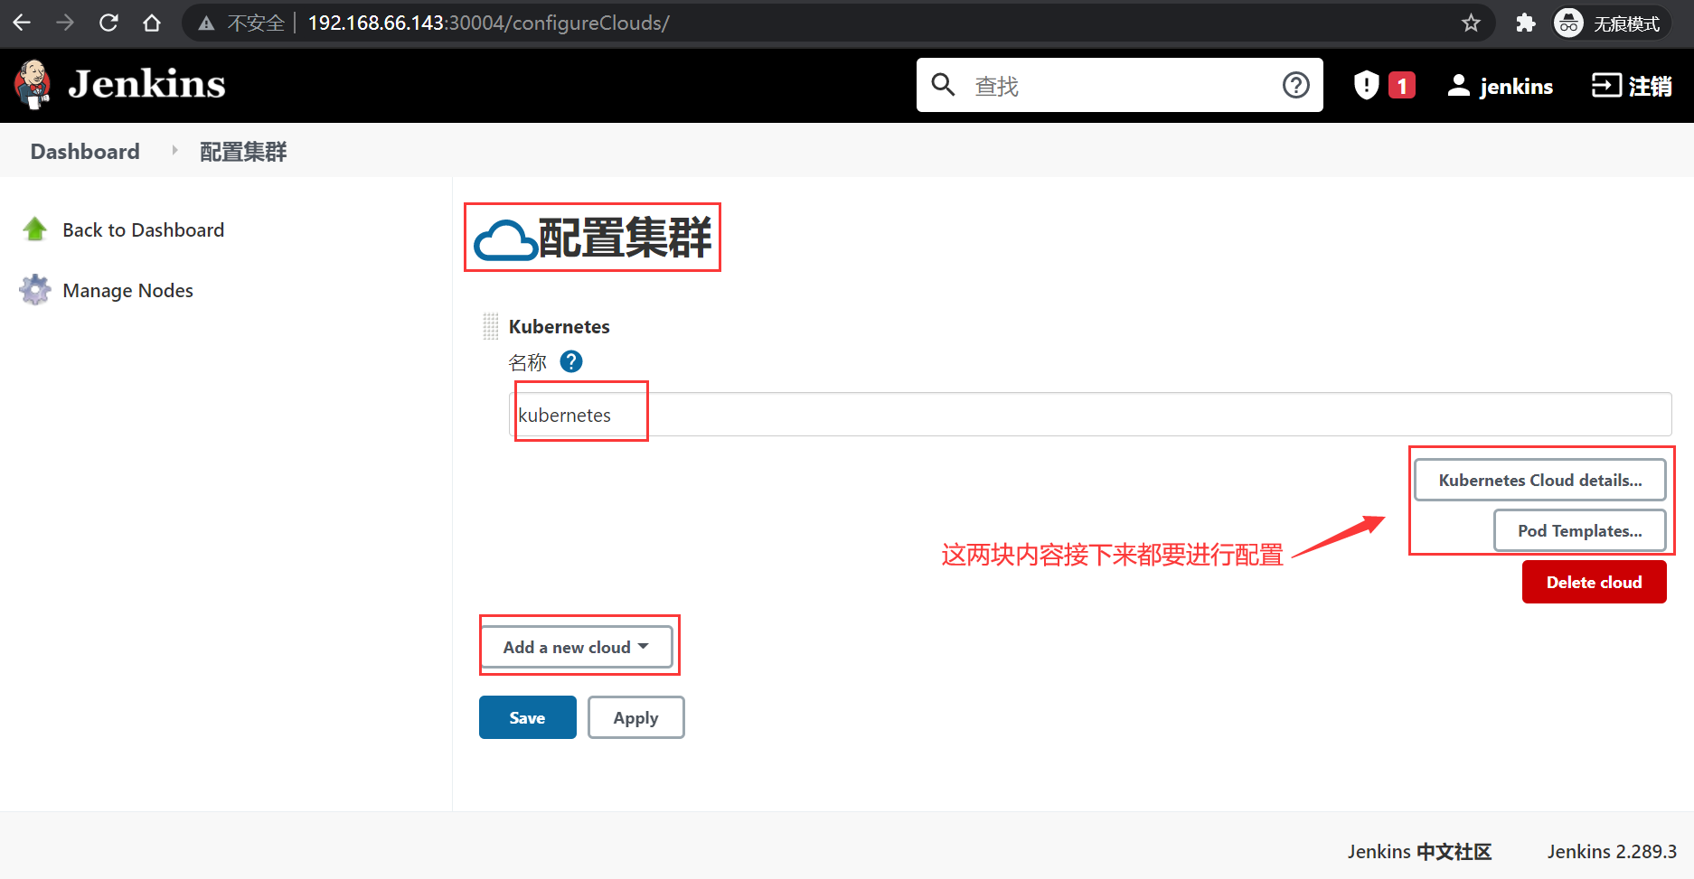The width and height of the screenshot is (1694, 879).
Task: Expand Kubernetes Cloud details section
Action: coord(1540,480)
